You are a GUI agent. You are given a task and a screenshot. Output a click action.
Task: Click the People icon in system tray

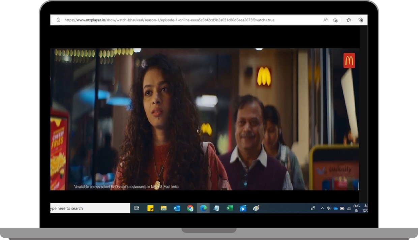(x=313, y=208)
